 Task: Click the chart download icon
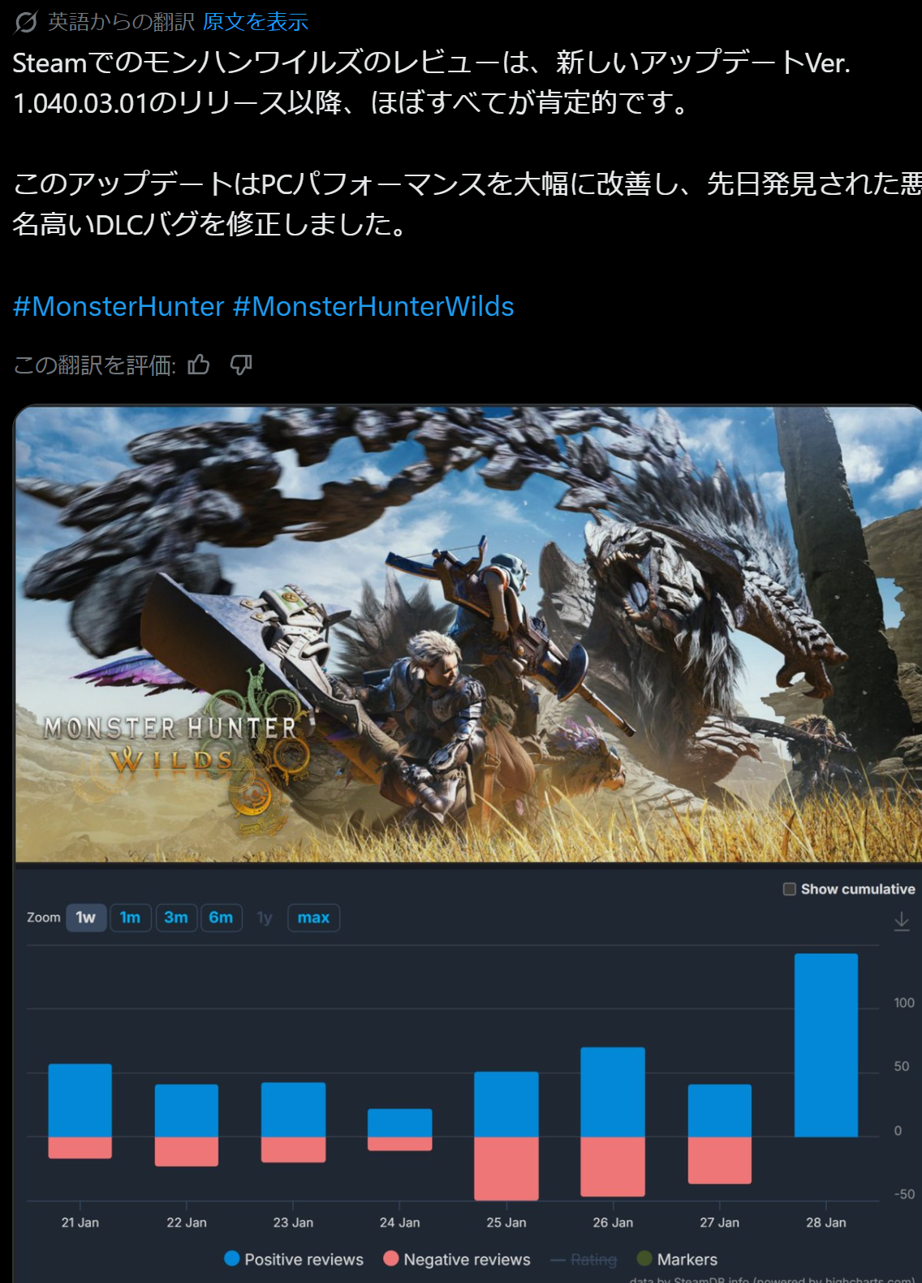(901, 921)
